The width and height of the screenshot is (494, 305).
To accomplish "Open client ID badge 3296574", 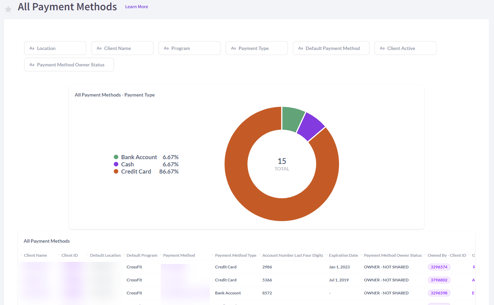I will (439, 267).
